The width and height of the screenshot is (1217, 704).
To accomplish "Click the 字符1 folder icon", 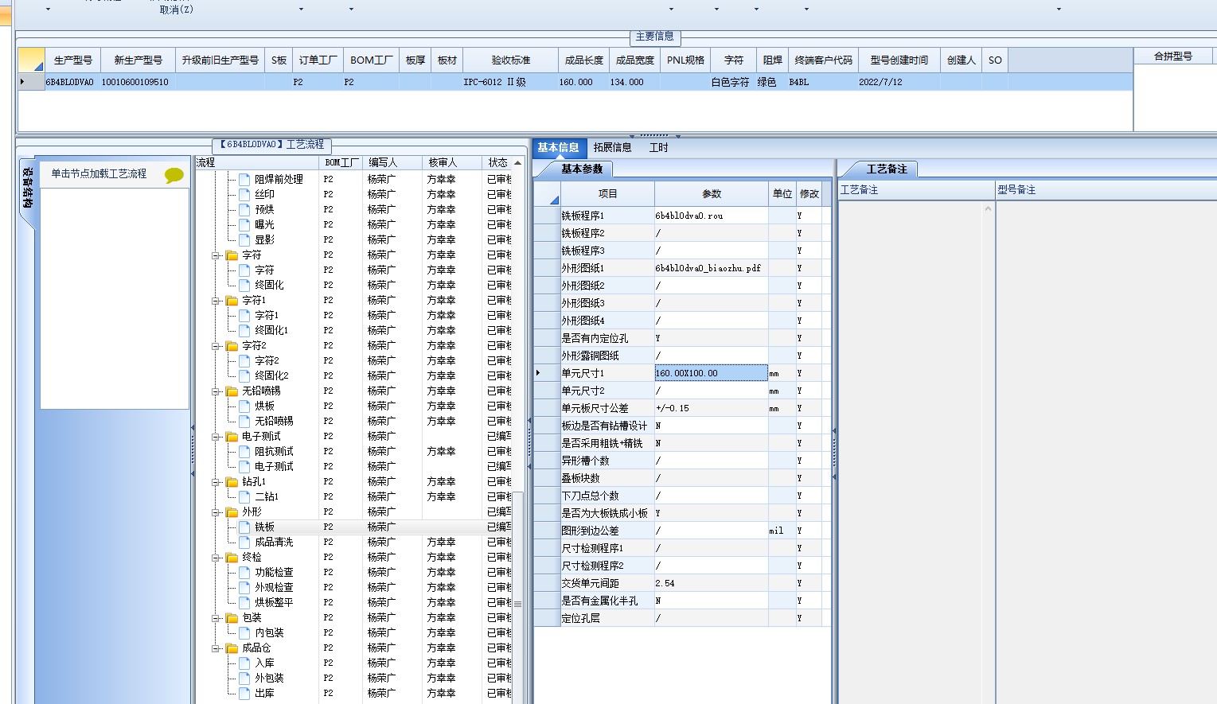I will pyautogui.click(x=232, y=301).
